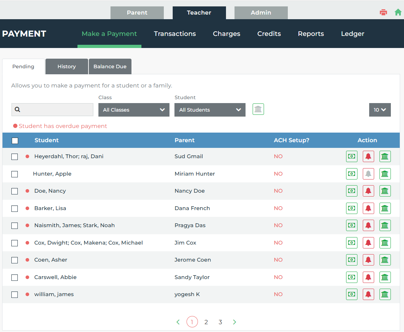Go to page 2
This screenshot has height=332, width=404.
click(x=206, y=322)
